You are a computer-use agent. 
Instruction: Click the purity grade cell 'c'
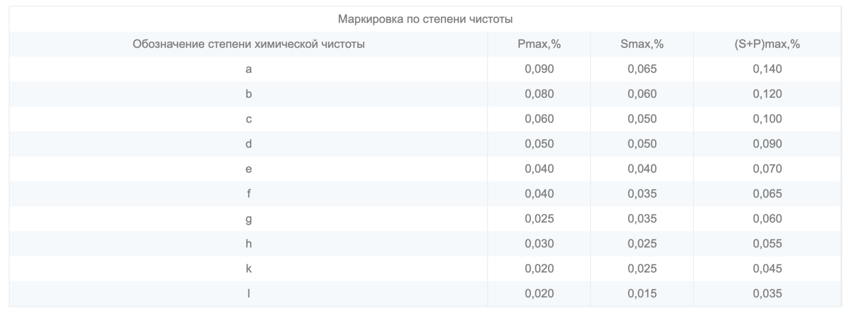[x=248, y=119]
